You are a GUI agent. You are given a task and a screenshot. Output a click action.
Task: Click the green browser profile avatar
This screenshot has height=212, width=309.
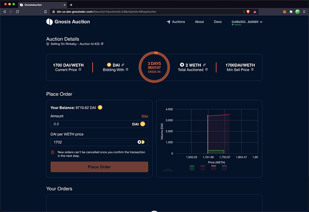(298, 12)
